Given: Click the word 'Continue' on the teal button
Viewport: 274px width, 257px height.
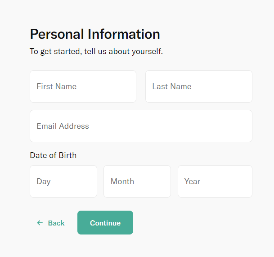Looking at the screenshot, I should (x=105, y=223).
